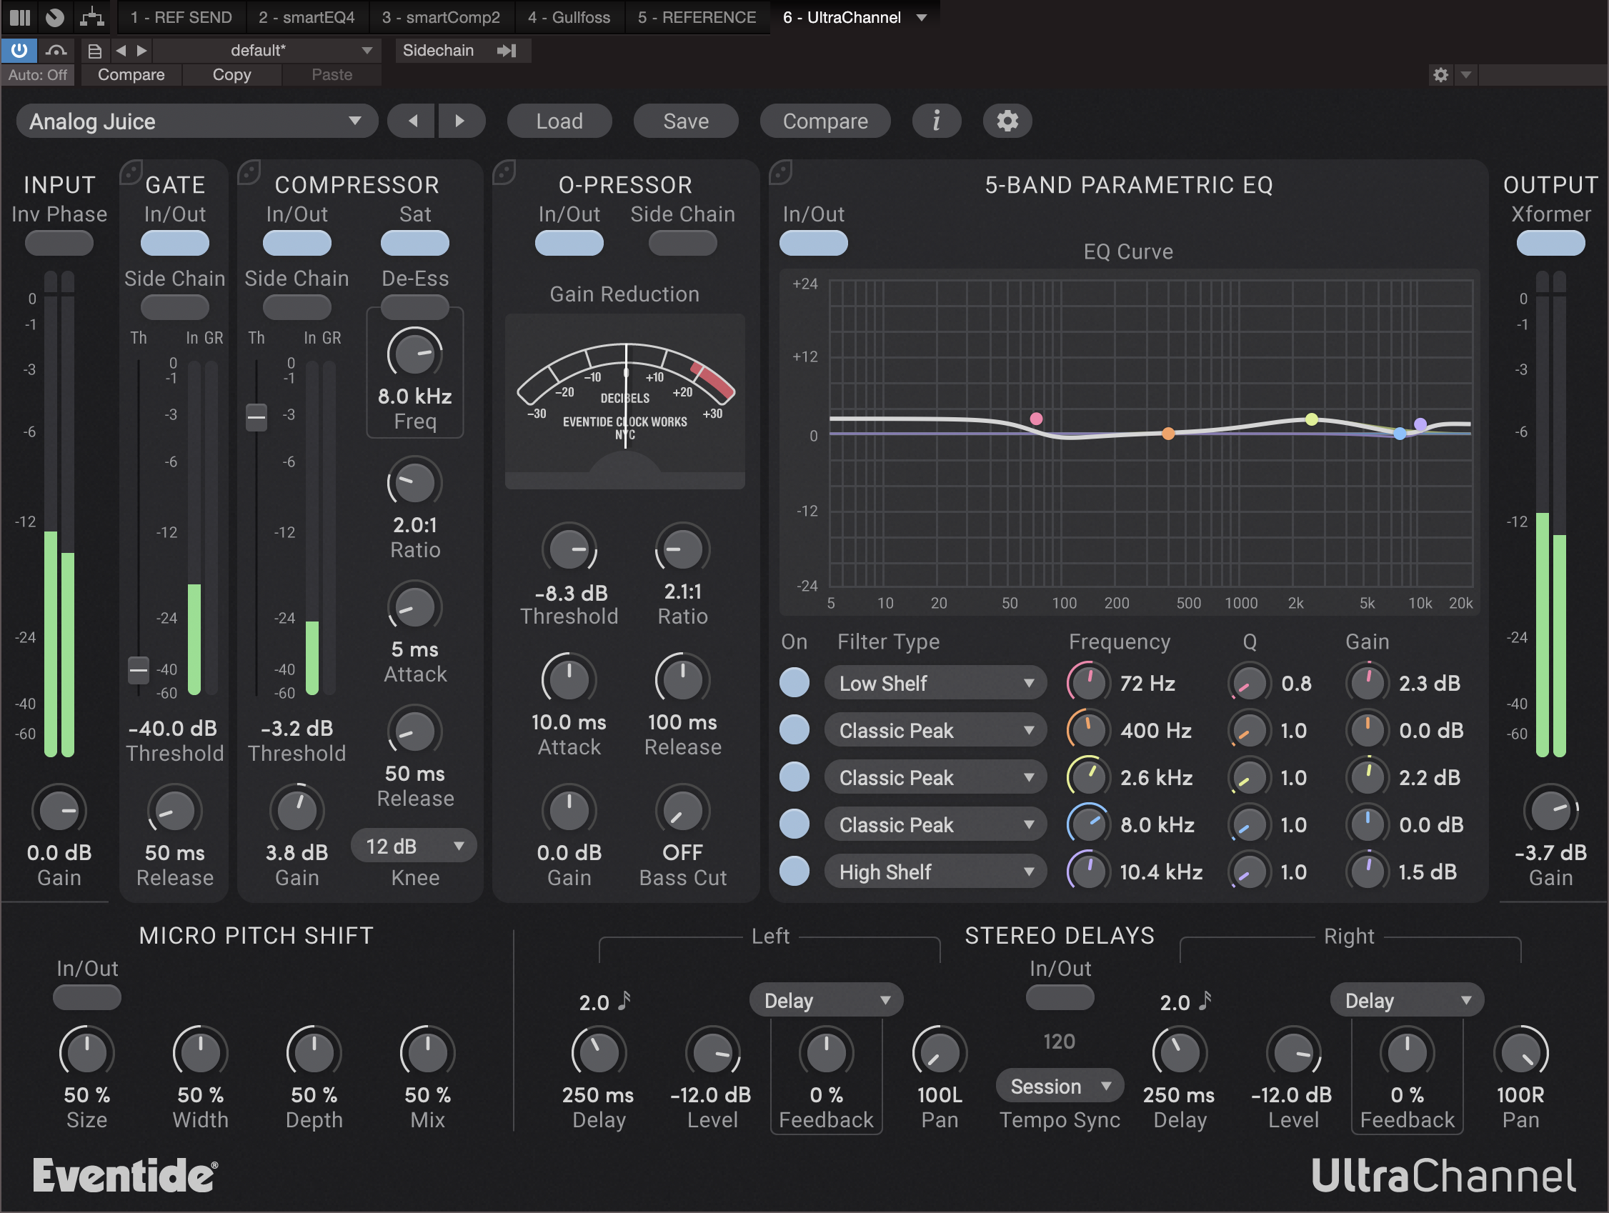
Task: Switch to 2 - smartEQ4 tab
Action: (307, 16)
